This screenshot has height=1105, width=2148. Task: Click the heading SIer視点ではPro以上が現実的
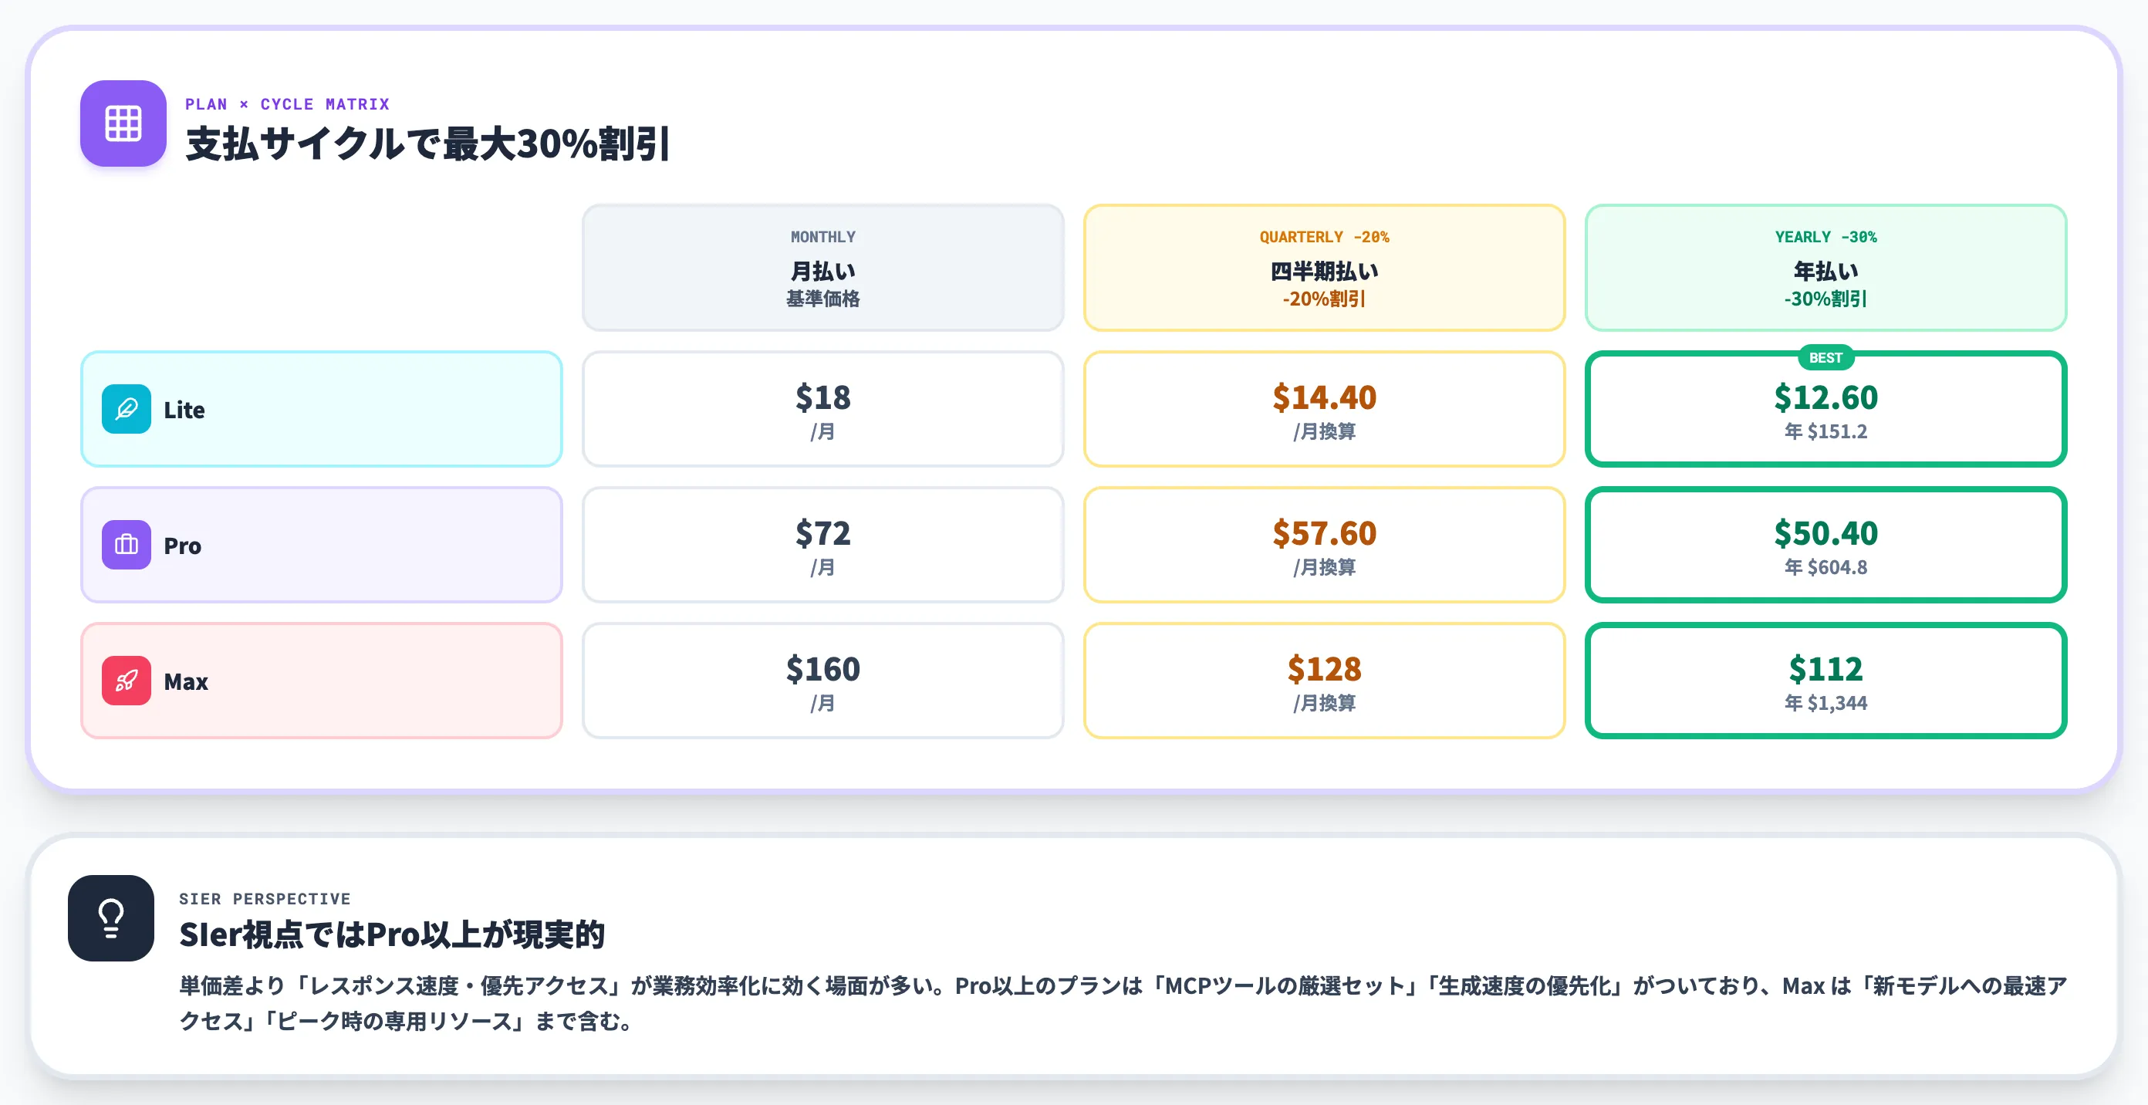(x=392, y=935)
